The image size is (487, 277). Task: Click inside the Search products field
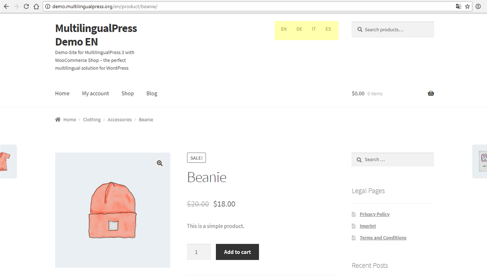tap(394, 29)
